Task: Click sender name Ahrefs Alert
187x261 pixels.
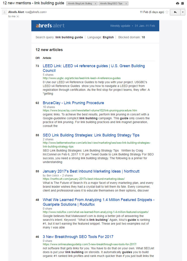Action: 16,12
